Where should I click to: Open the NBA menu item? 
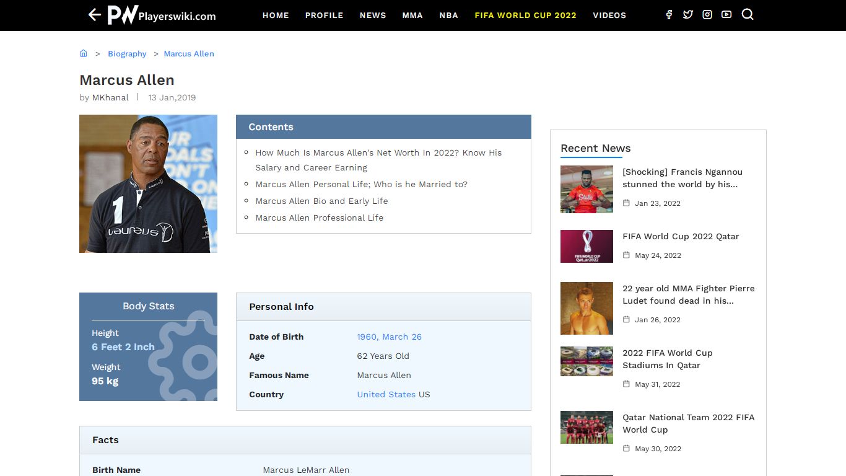click(x=449, y=15)
